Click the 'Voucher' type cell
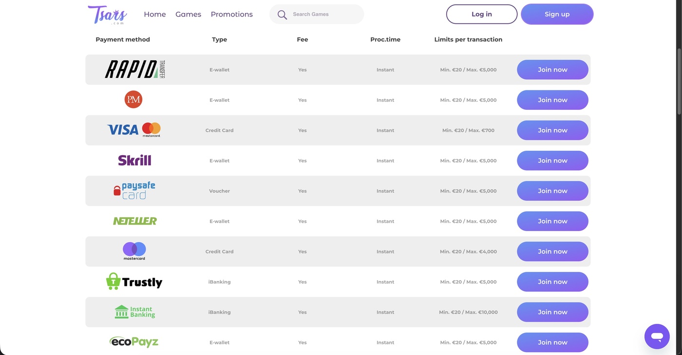682x355 pixels. click(x=219, y=191)
